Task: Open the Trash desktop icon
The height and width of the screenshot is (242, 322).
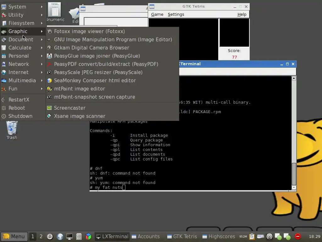Action: point(12,130)
